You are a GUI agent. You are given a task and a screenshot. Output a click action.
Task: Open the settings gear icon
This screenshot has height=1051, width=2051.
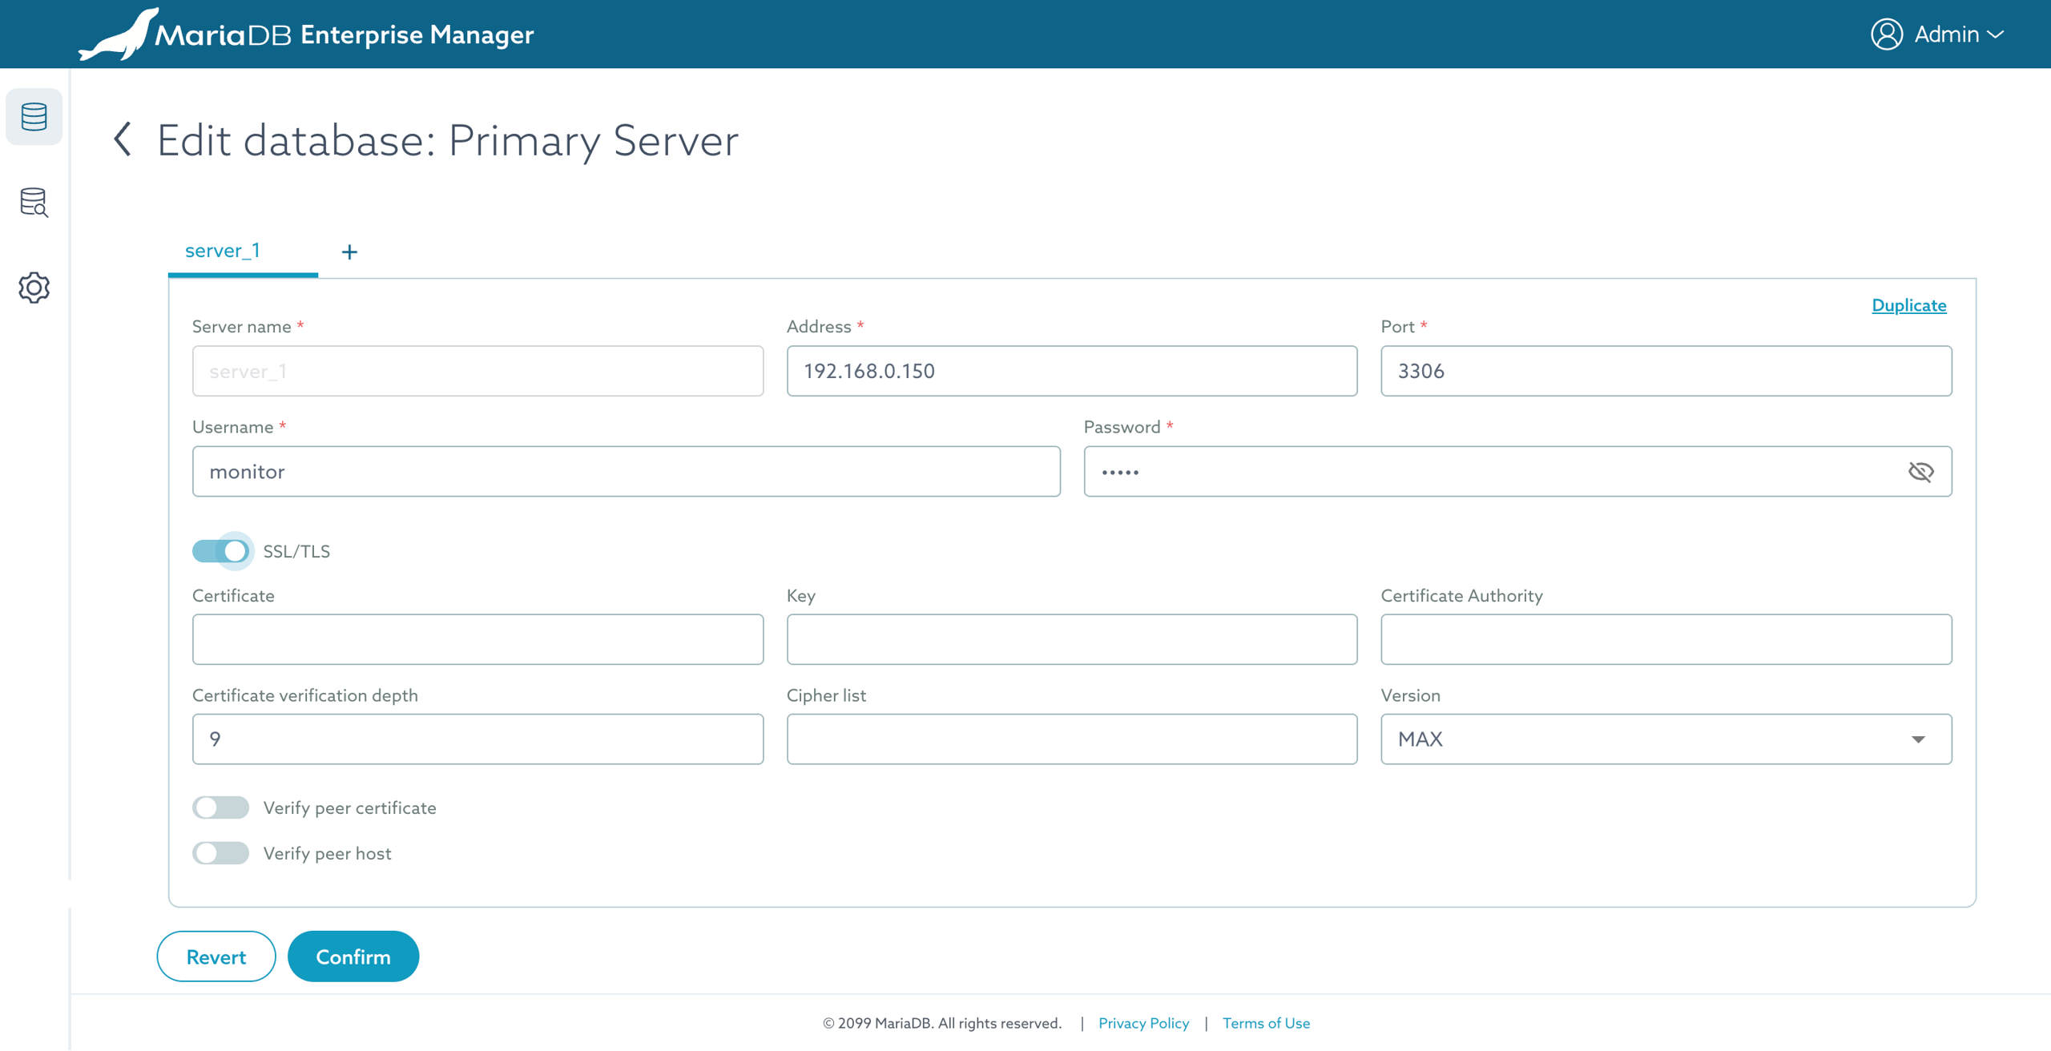tap(34, 287)
